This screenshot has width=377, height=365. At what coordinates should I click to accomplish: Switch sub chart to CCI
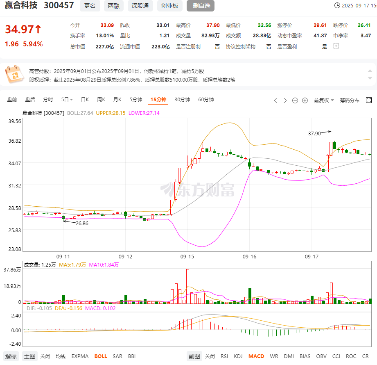pos(336,356)
